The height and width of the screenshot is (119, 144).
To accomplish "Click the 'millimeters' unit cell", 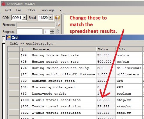I will (129, 74).
